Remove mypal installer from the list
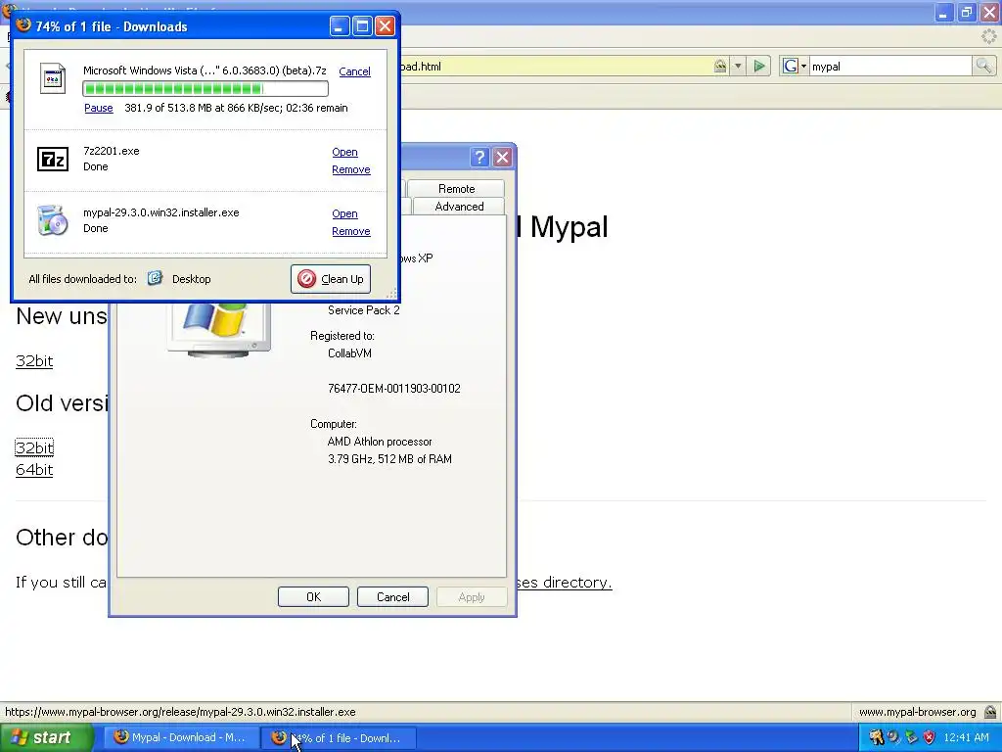The width and height of the screenshot is (1002, 752). click(x=351, y=231)
